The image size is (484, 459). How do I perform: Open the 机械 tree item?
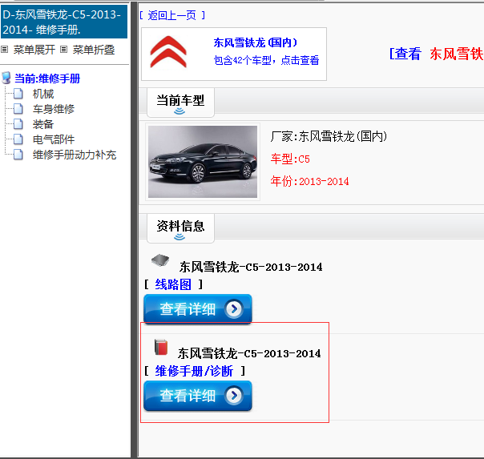click(43, 94)
